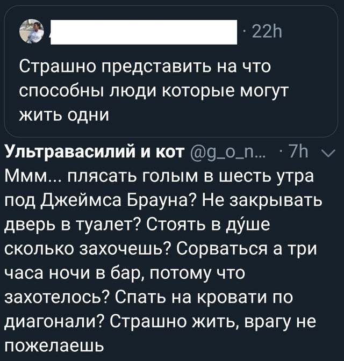Click the 22h timestamp on quoted tweet
The height and width of the screenshot is (361, 344).
click(261, 35)
